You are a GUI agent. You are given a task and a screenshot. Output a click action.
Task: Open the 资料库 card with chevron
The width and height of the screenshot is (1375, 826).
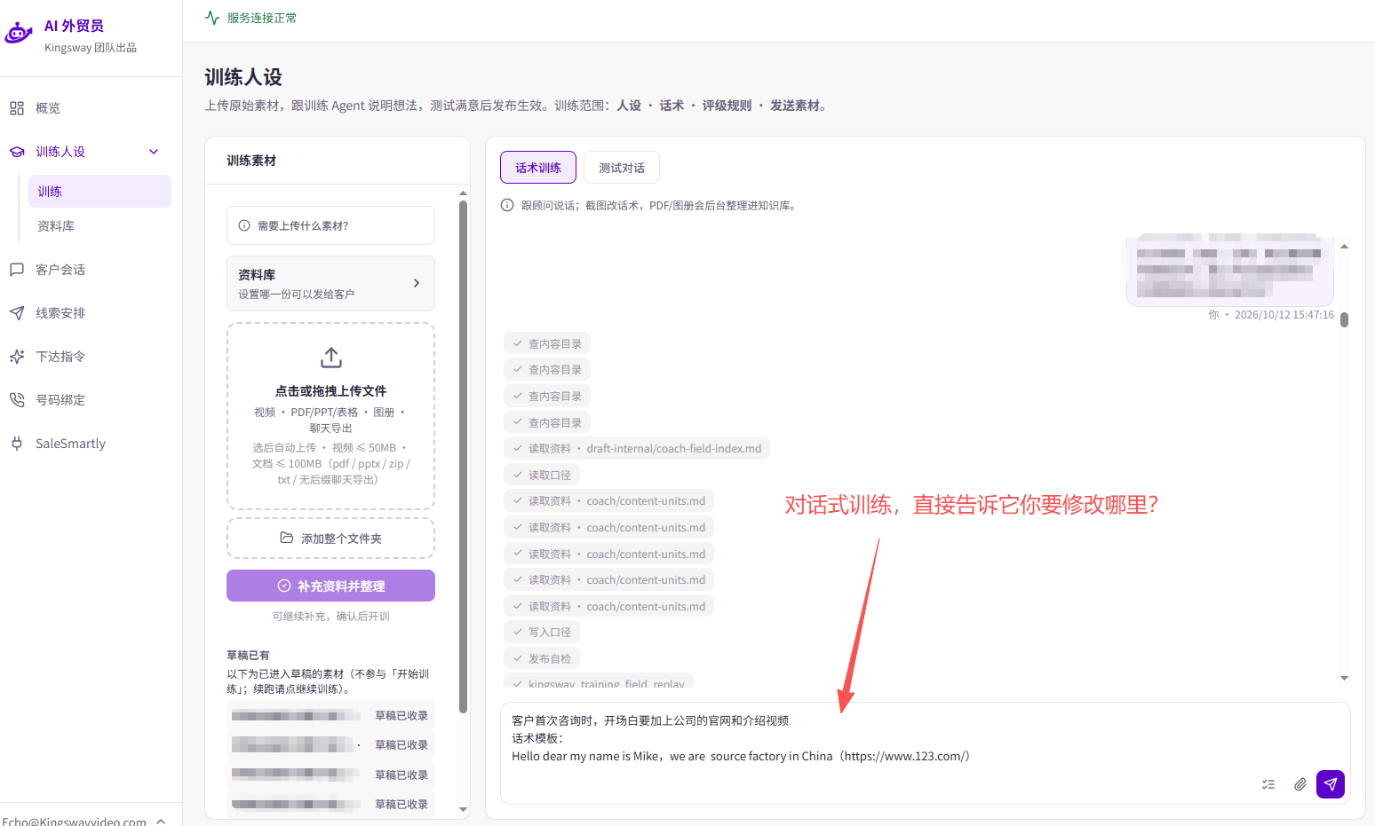(x=330, y=284)
